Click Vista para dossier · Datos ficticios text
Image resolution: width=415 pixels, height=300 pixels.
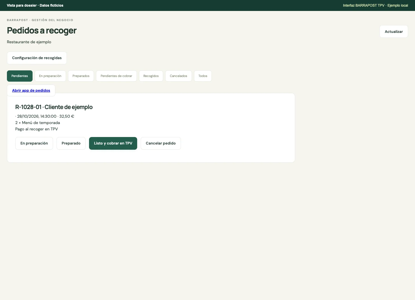click(35, 5)
